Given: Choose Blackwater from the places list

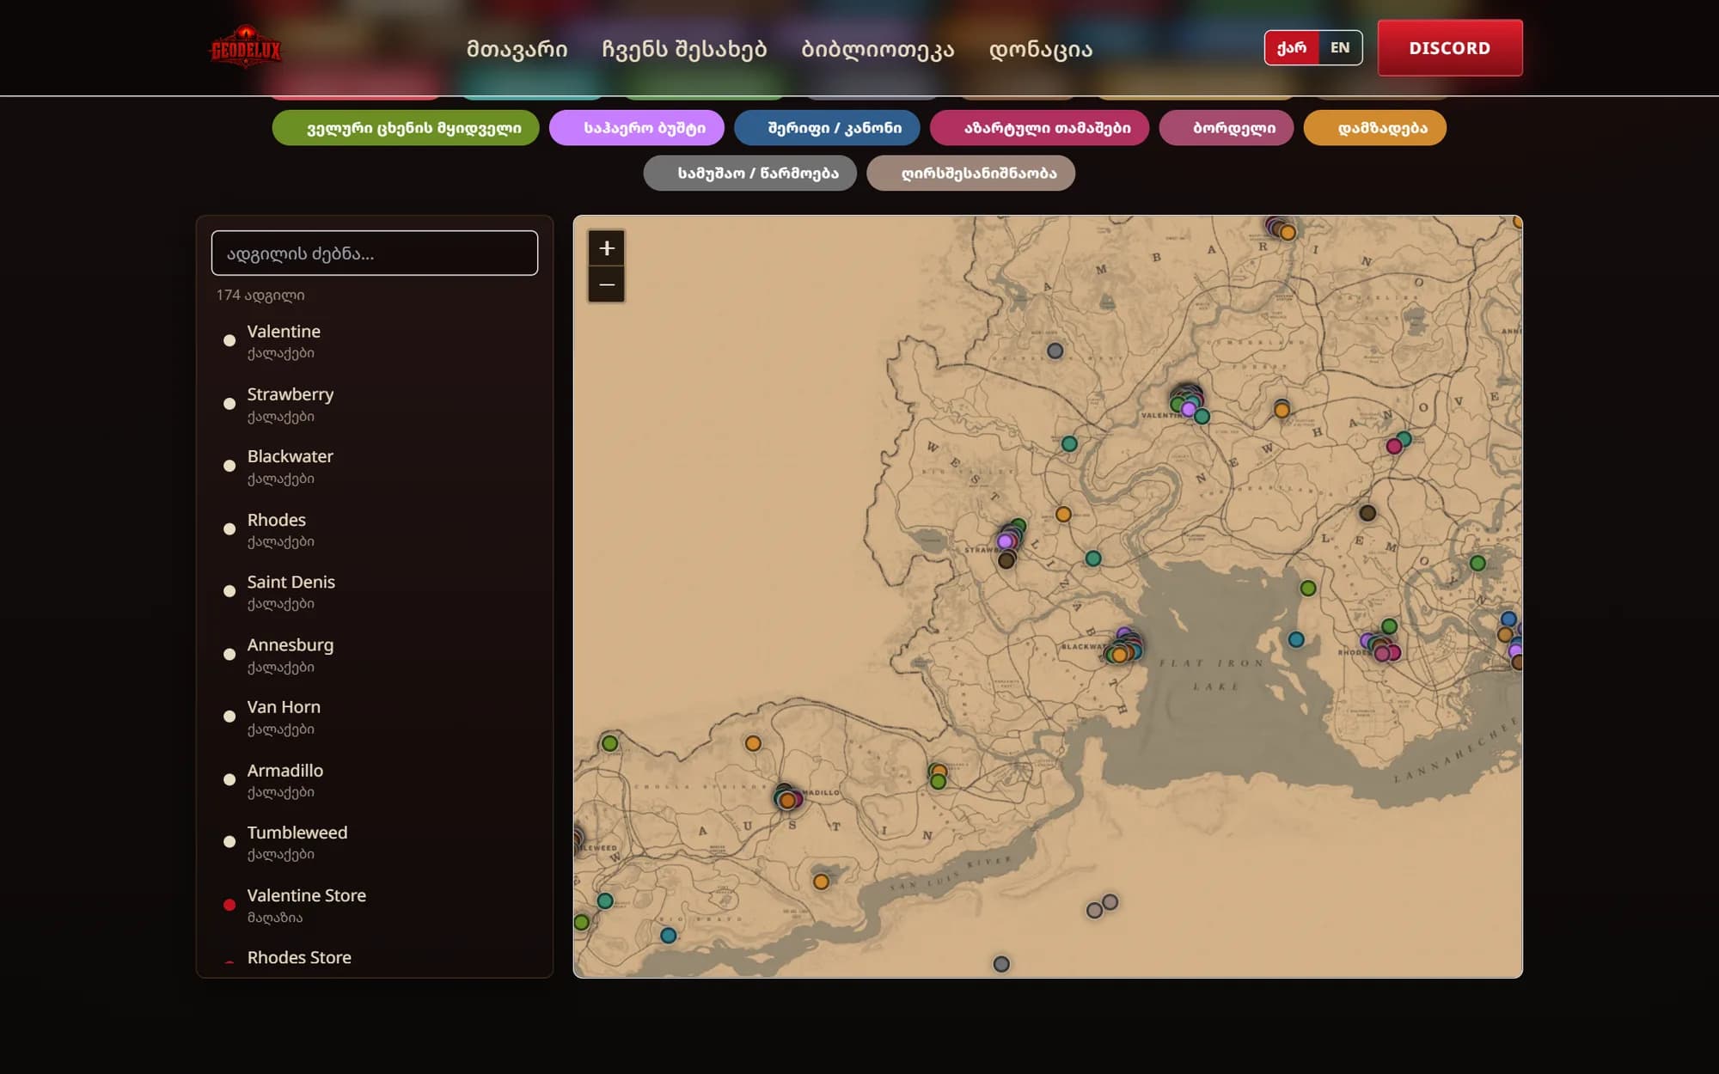Looking at the screenshot, I should (375, 467).
